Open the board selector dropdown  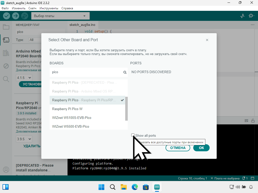60,16
